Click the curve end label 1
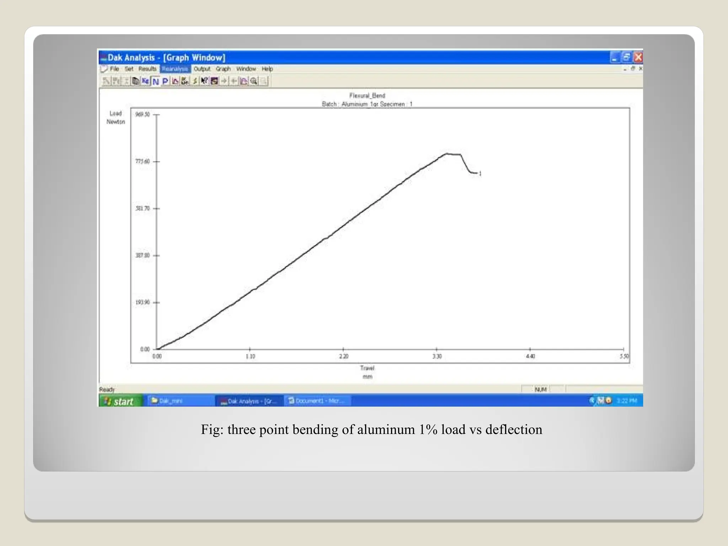This screenshot has width=728, height=546. point(480,173)
